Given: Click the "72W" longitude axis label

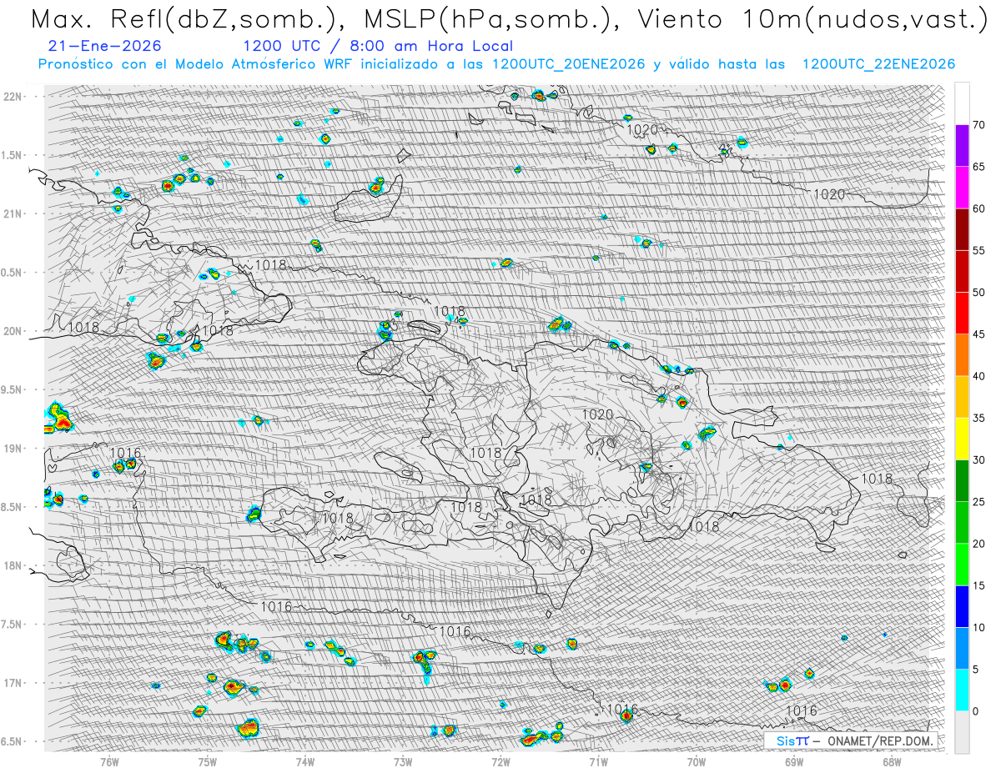Looking at the screenshot, I should (x=501, y=761).
